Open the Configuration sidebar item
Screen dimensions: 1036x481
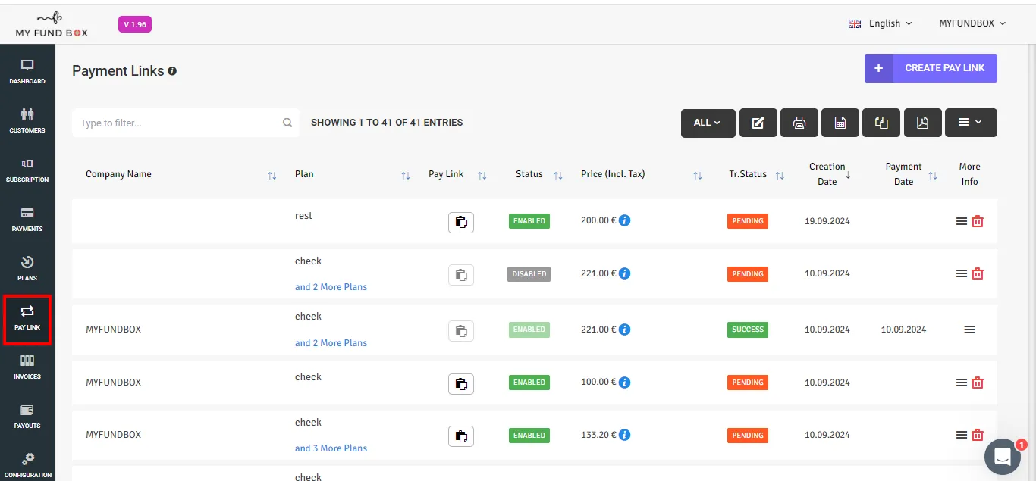click(27, 465)
